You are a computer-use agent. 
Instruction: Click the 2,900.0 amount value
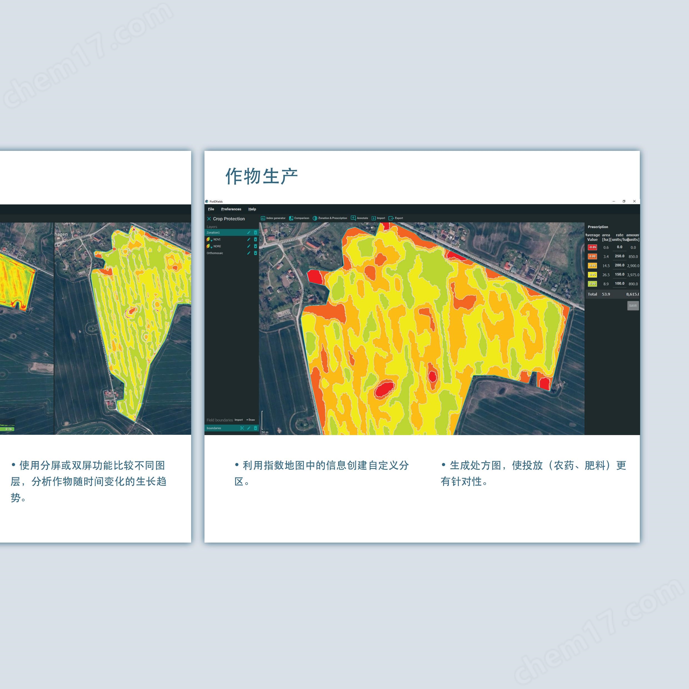(633, 266)
